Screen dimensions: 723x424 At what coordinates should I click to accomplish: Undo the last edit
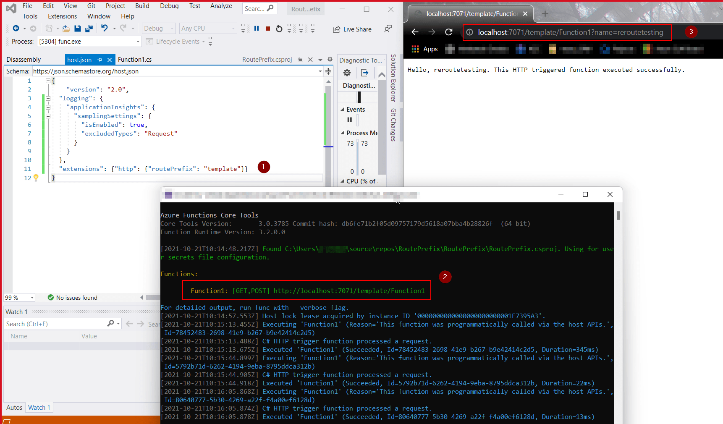pos(105,28)
